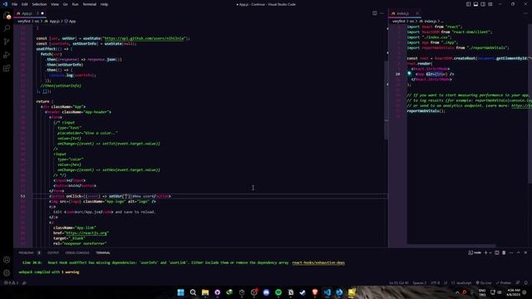Split the App.js editor right
This screenshot has width=532, height=299.
[375, 13]
